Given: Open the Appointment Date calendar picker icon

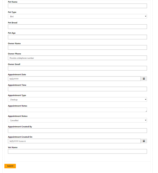Looking at the screenshot, I should (144, 79).
